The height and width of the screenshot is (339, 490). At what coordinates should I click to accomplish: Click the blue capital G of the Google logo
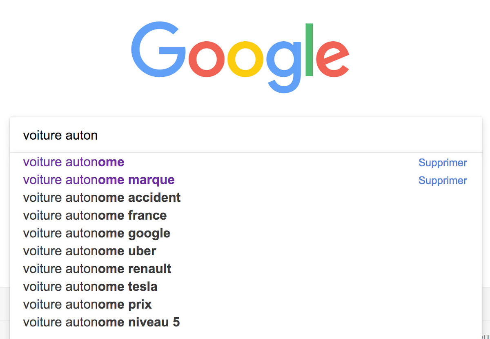(157, 49)
